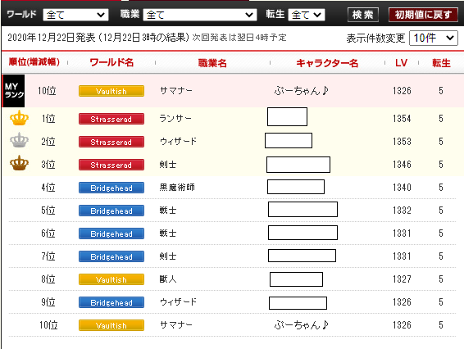This screenshot has height=349, width=464.
Task: Open the 転生 filter dropdown
Action: (x=307, y=15)
